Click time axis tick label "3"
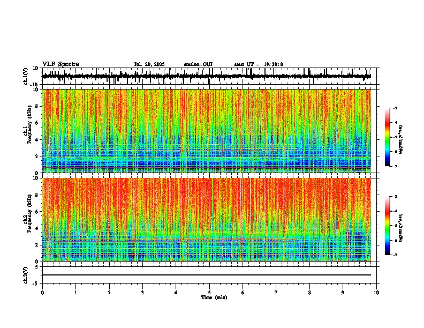 [142, 293]
